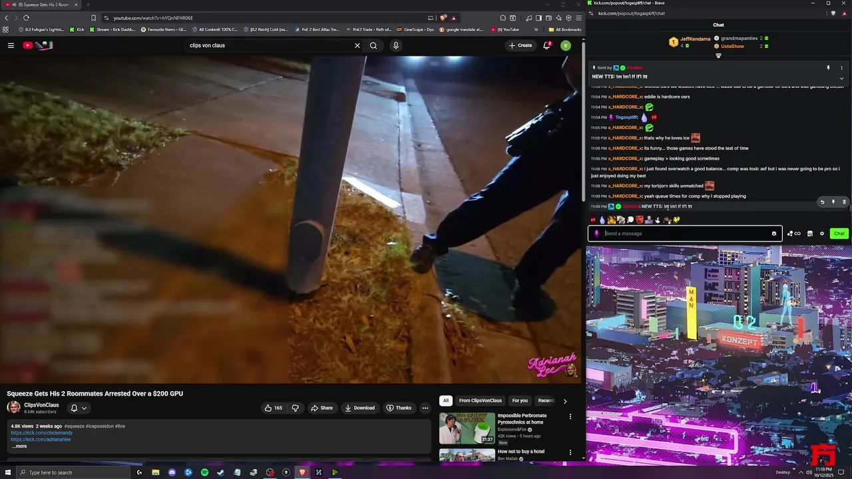Screen dimensions: 852x479
Task: Click the ClipsVonClaus channel avatar
Action: point(13,407)
